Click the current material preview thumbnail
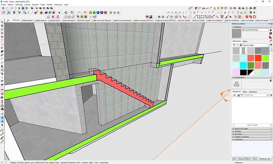The width and height of the screenshot is (273, 164). pyautogui.click(x=237, y=34)
